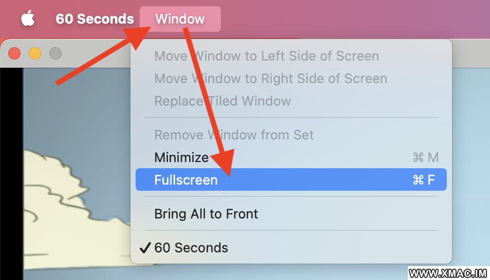Click the black letterbox bar of the game
Image resolution: width=490 pixels, height=280 pixels.
[x=12, y=173]
